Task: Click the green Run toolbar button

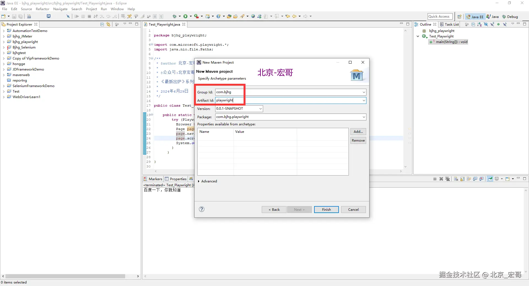Action: [x=185, y=17]
